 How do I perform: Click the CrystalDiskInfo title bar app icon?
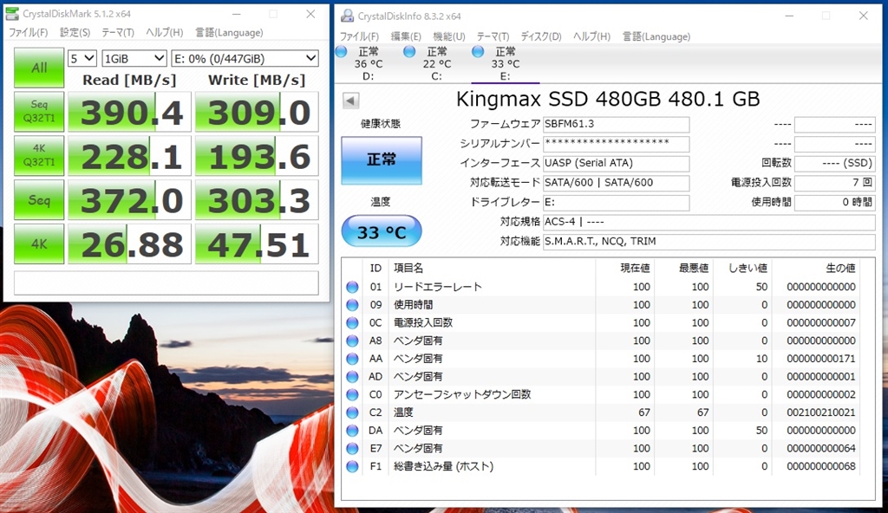347,16
